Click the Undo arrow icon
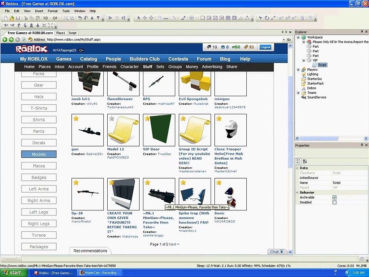The width and height of the screenshot is (369, 277). [x=46, y=18]
